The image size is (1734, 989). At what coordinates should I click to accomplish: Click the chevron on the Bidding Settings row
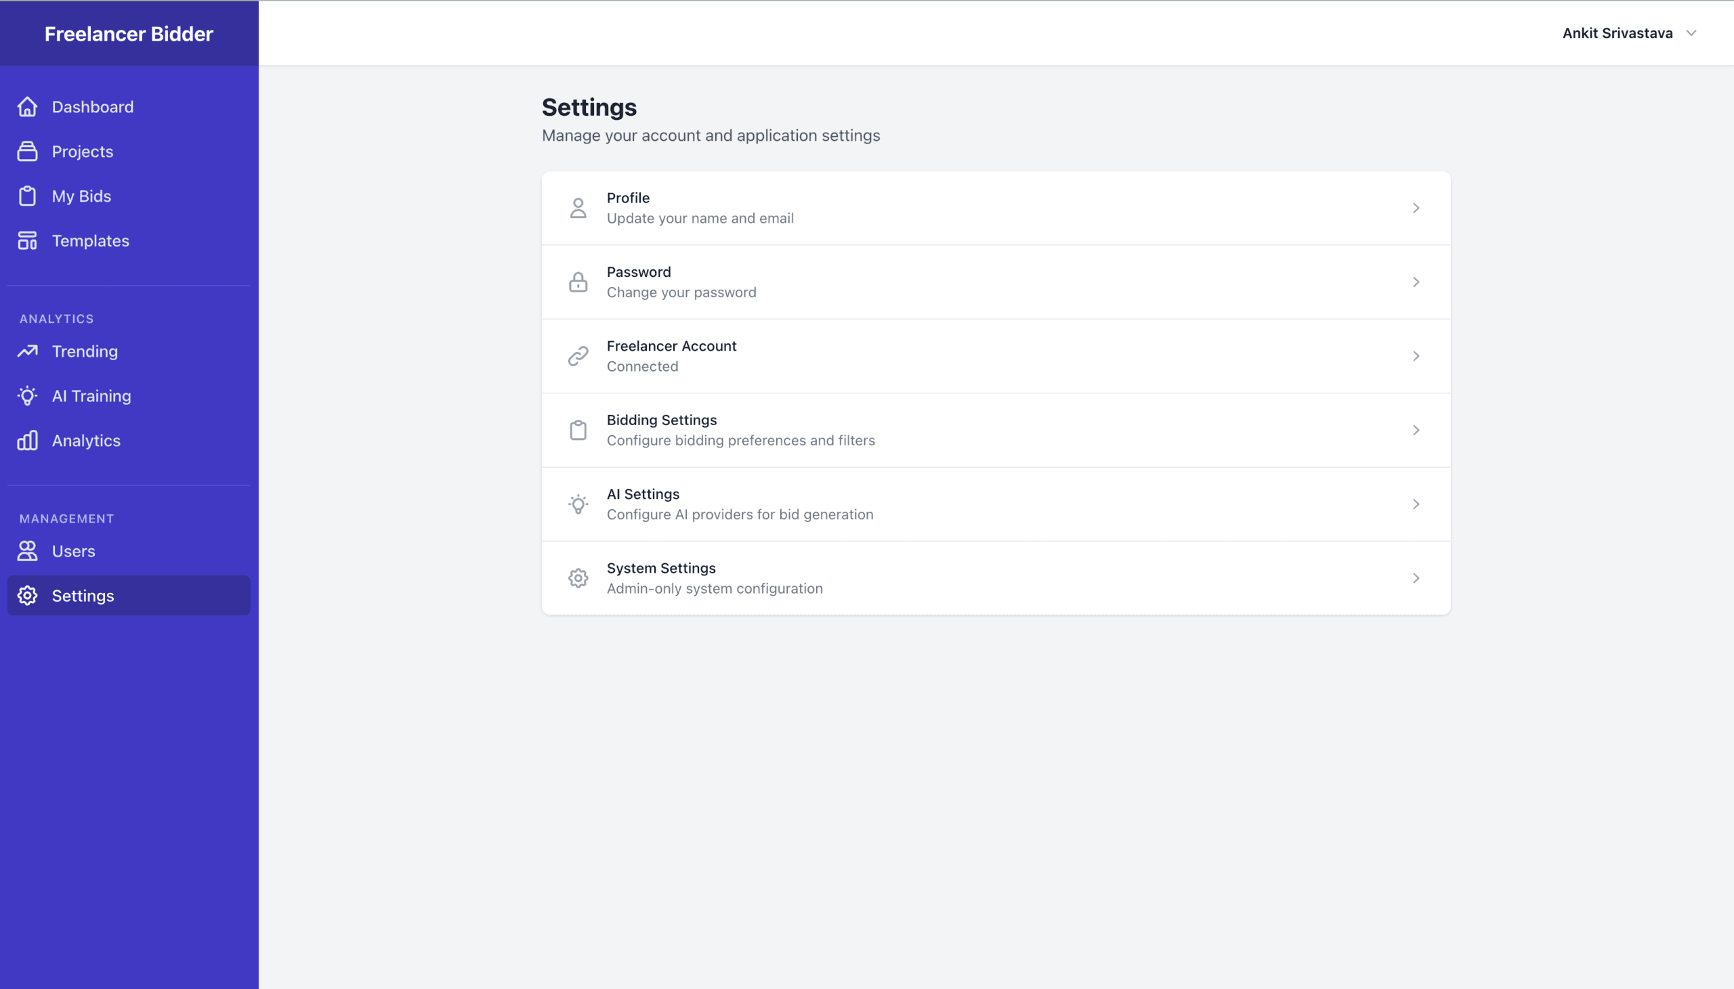(x=1416, y=430)
